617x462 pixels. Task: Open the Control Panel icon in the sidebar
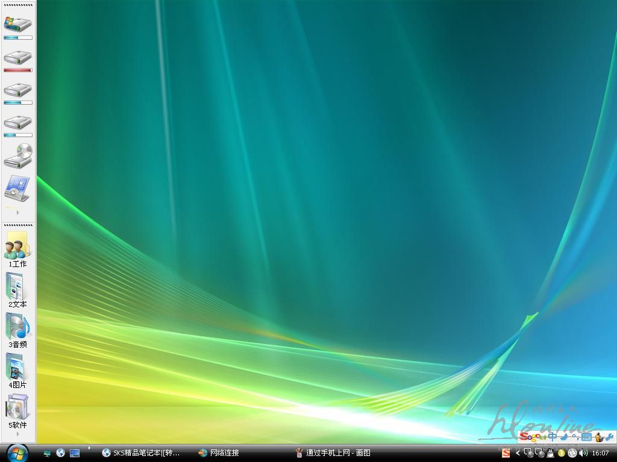click(x=17, y=188)
